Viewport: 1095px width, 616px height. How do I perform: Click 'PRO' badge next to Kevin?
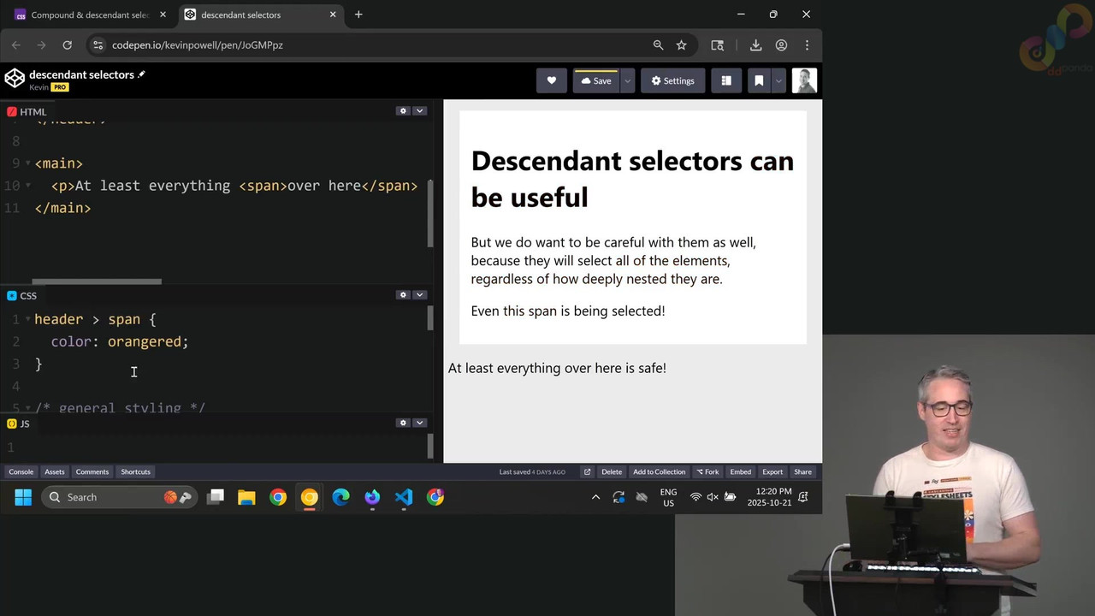click(59, 87)
